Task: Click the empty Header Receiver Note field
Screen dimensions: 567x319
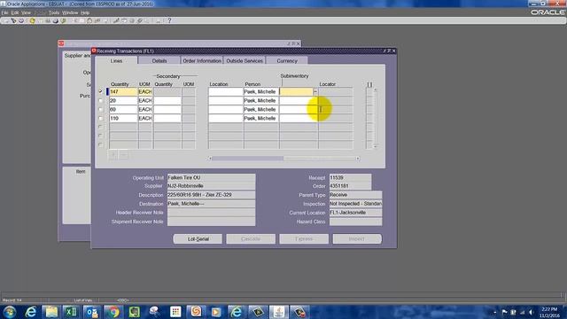Action: [211, 213]
